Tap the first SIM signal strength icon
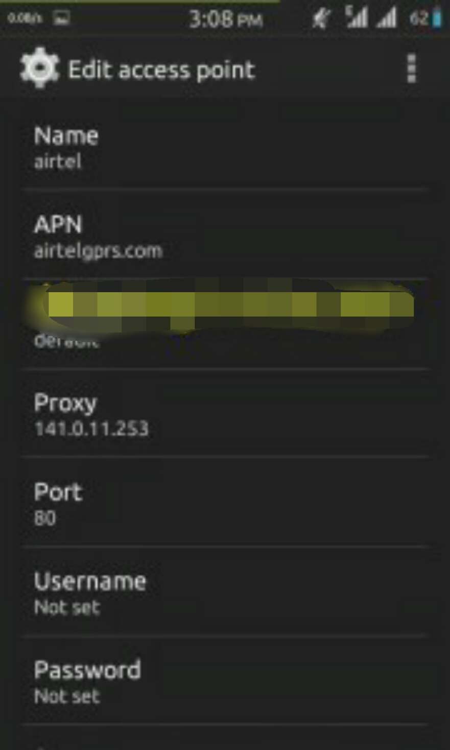The image size is (450, 750). click(356, 18)
